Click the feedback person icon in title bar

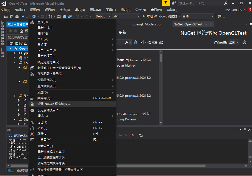click(x=174, y=3)
